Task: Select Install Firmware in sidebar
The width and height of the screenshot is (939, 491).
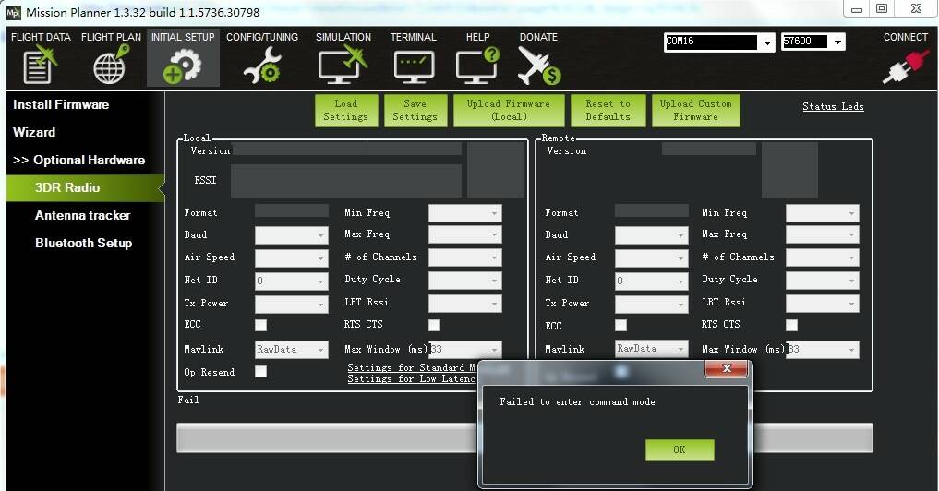Action: [61, 105]
